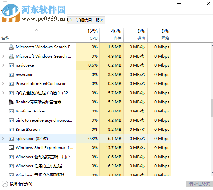
Task: Click the 0.6% CPU value for navict.exe
Action: [93, 65]
